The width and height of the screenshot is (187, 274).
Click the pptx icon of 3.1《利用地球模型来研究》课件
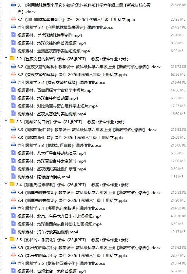pos(13,19)
